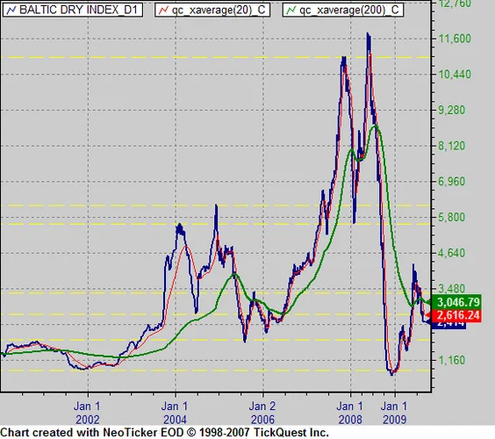Click the 5,800 price axis label
Image resolution: width=495 pixels, height=439 pixels.
point(451,217)
